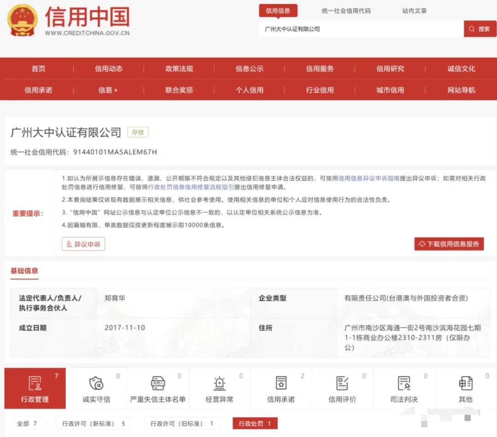Screen dimensions: 497x437
Task: View the 信用承诺 icon
Action: tap(281, 384)
